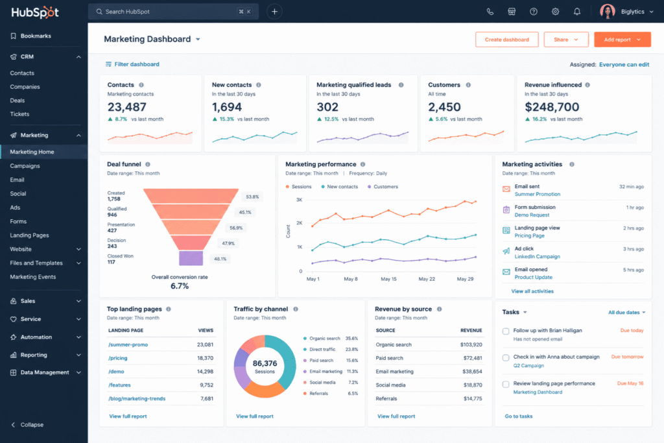This screenshot has width=664, height=443.
Task: Open the notifications bell
Action: coord(576,12)
